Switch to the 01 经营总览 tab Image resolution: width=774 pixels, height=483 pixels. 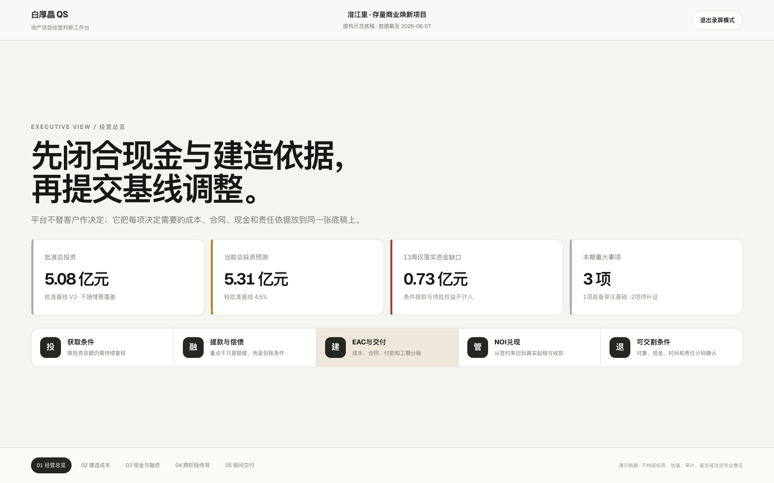pyautogui.click(x=51, y=465)
